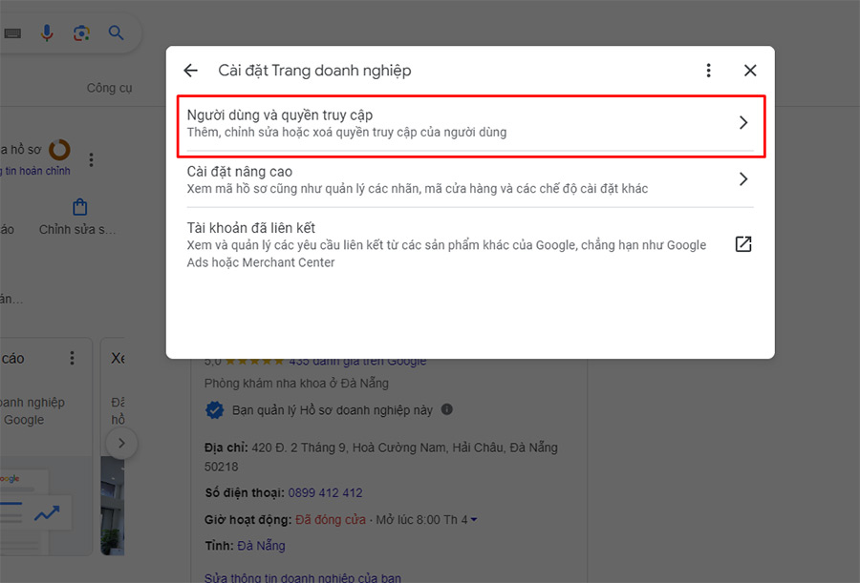Image resolution: width=860 pixels, height=583 pixels.
Task: Expand 'Người dùng và quyền truy cập' via its chevron
Action: 743,122
